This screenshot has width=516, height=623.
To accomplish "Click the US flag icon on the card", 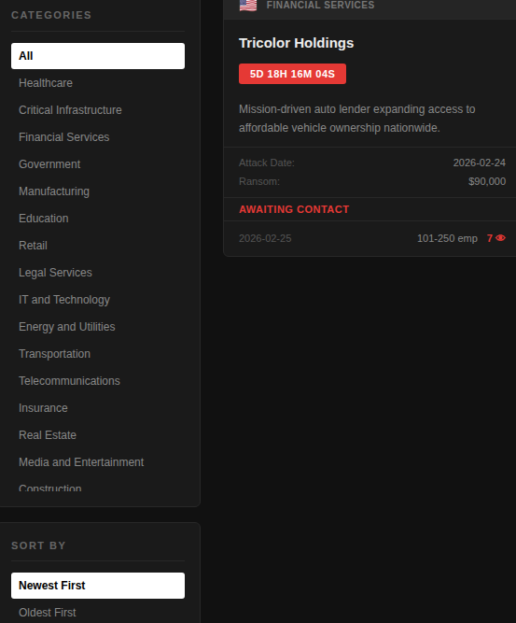I will click(248, 6).
